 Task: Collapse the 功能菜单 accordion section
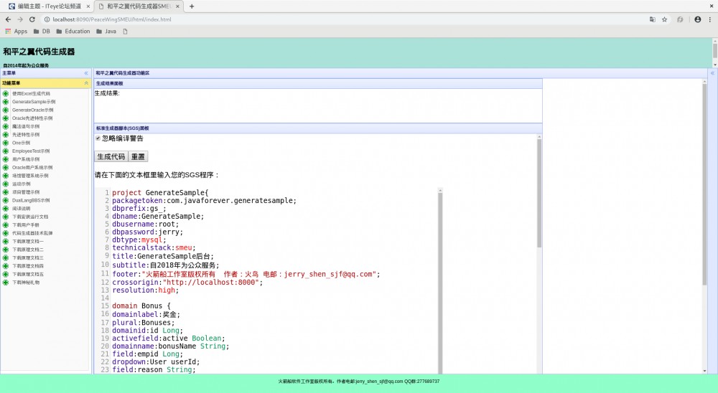[x=86, y=83]
